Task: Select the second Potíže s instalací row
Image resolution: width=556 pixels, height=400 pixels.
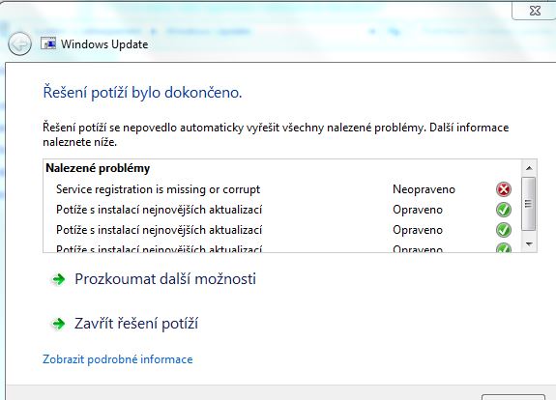Action: 282,230
